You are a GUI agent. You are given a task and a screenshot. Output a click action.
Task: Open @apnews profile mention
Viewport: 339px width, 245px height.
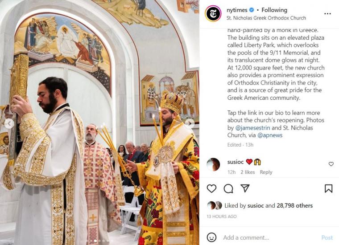point(270,135)
